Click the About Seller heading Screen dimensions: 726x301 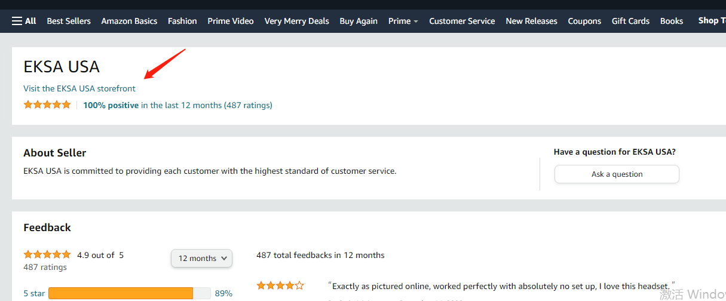tap(55, 153)
